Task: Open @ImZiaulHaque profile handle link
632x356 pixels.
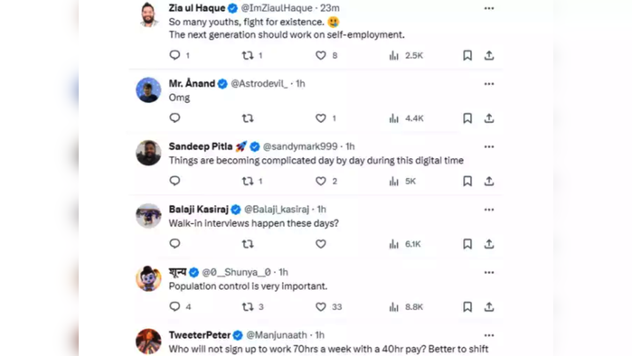Action: pyautogui.click(x=277, y=8)
